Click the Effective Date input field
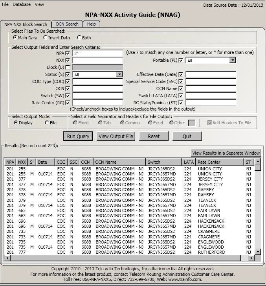 point(211,74)
